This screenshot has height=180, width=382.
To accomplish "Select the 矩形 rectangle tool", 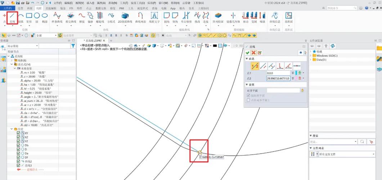I will (x=29, y=18).
